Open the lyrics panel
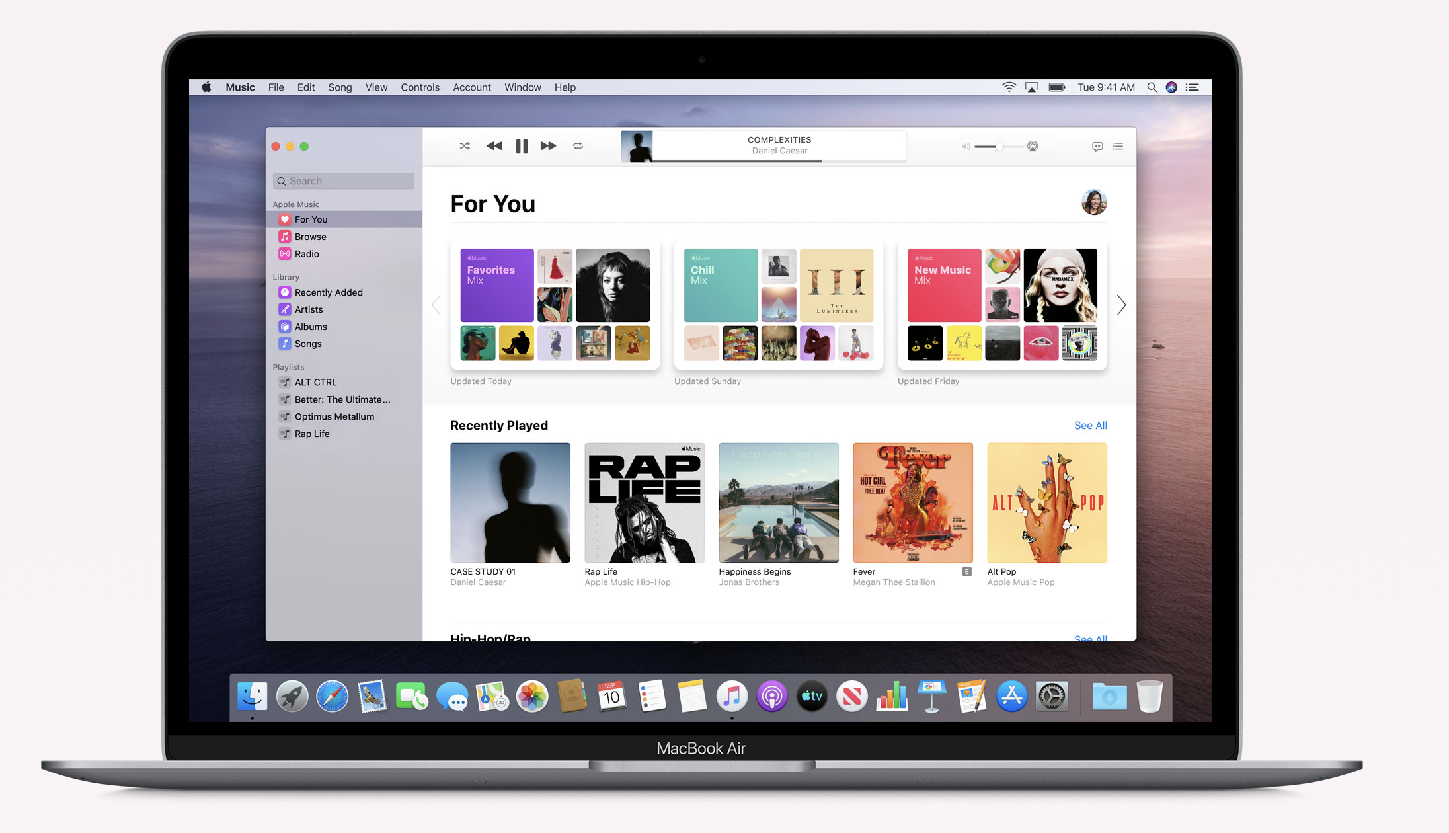1449x833 pixels. pyautogui.click(x=1097, y=147)
